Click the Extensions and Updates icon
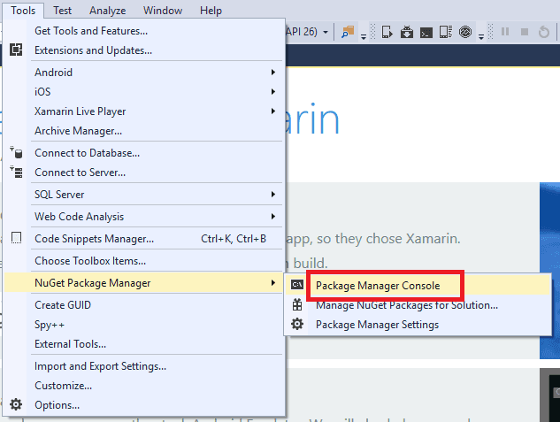This screenshot has width=560, height=422. pos(16,50)
